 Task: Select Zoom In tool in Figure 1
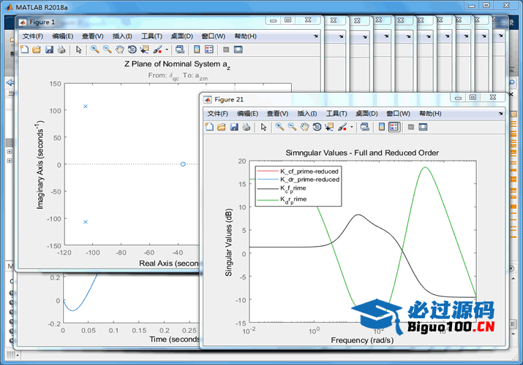(95, 50)
